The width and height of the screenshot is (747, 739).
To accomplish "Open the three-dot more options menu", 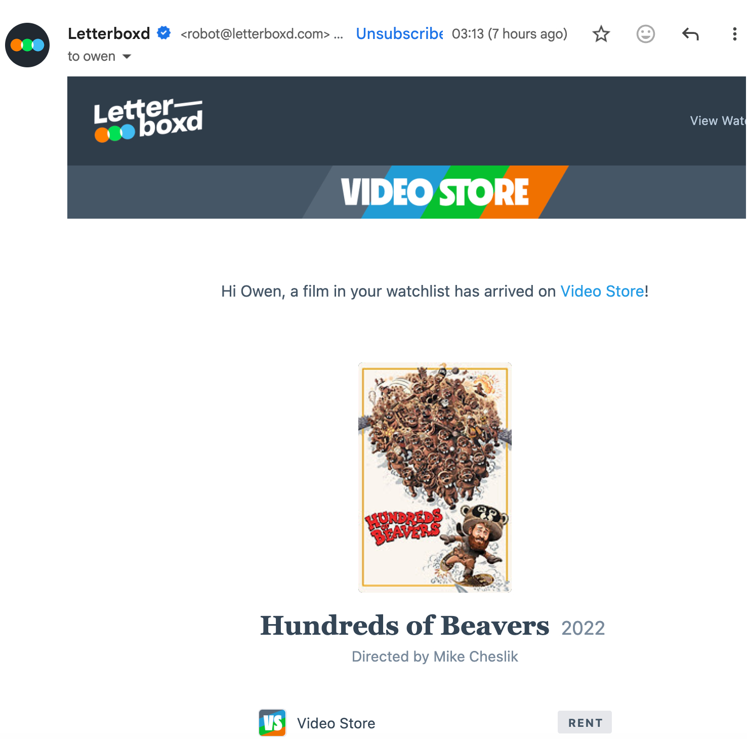I will (x=734, y=34).
